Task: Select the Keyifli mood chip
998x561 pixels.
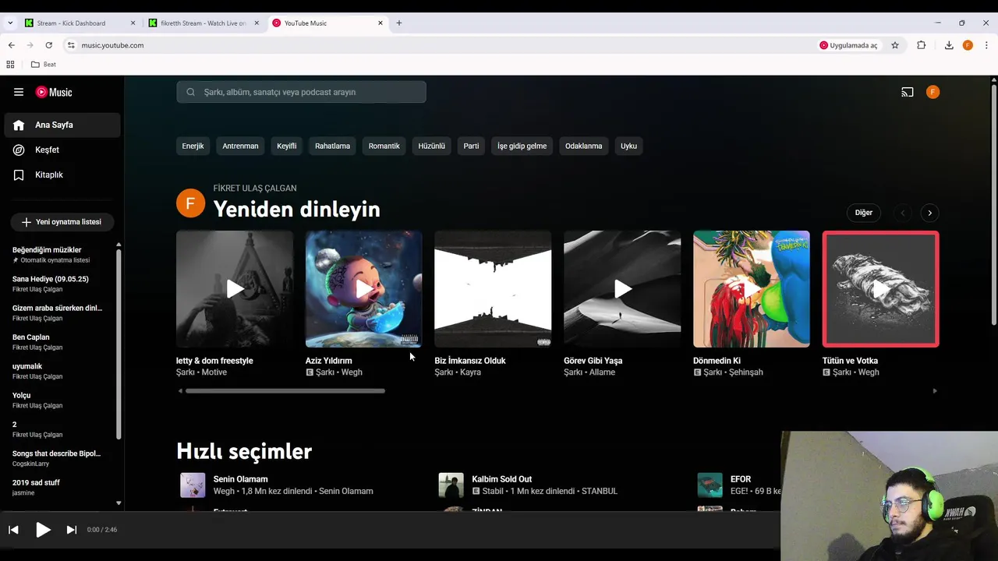Action: click(287, 146)
